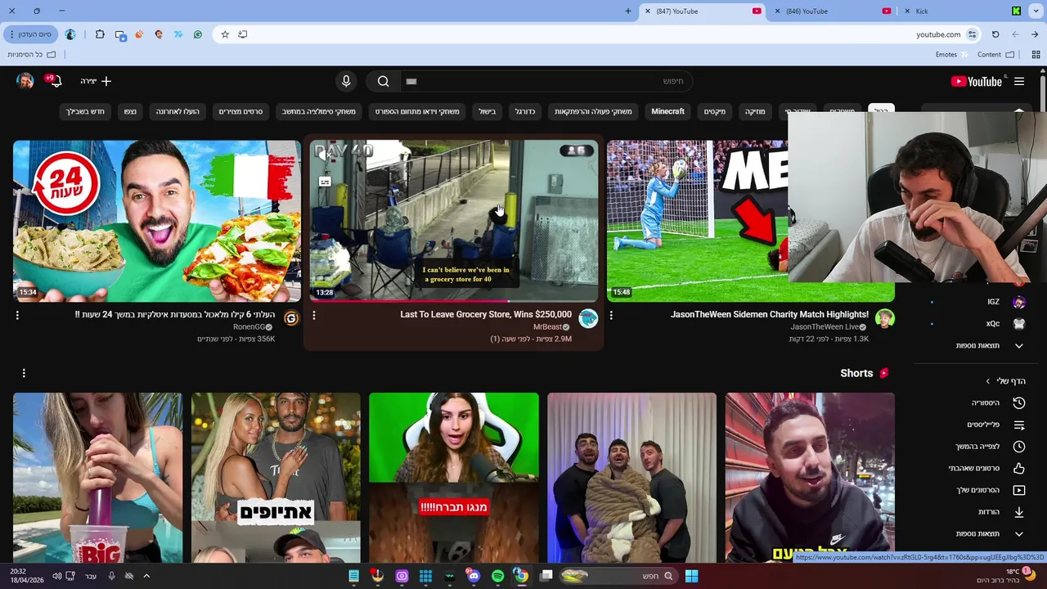This screenshot has height=589, width=1047.
Task: Open the All Bookmarks (כל הסימניות) folder
Action: (32, 55)
